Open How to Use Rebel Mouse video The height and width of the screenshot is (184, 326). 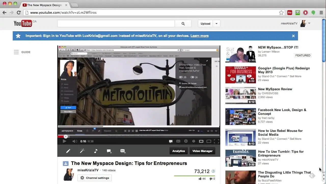[280, 133]
